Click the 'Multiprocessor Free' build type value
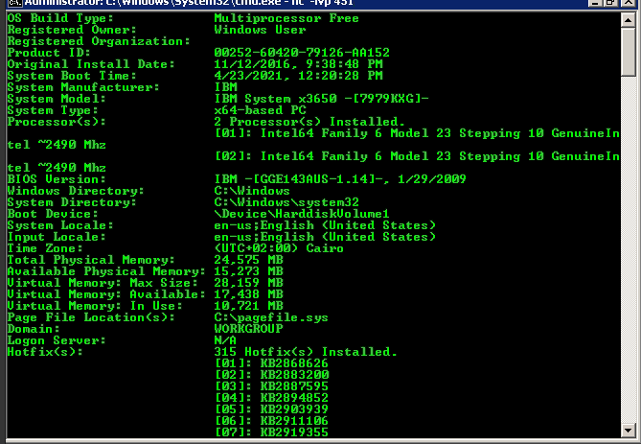 coord(286,18)
